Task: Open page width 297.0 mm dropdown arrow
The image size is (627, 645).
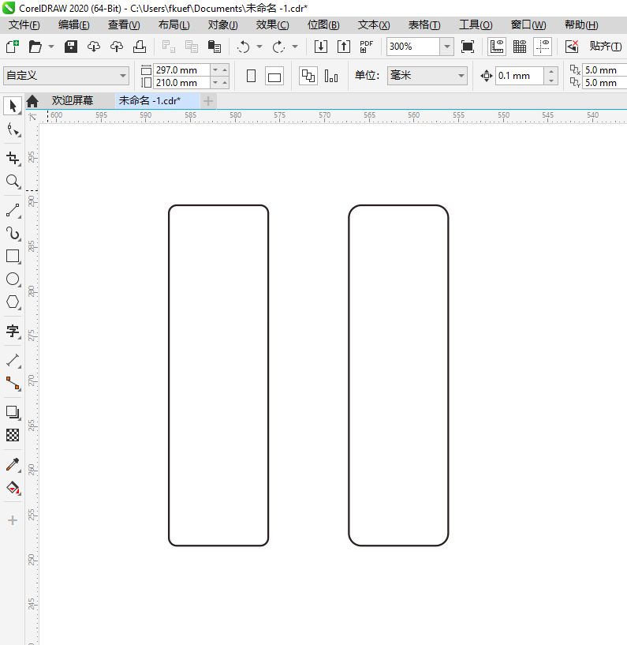Action: point(215,70)
